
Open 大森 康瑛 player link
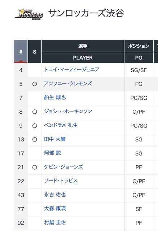coord(55,209)
